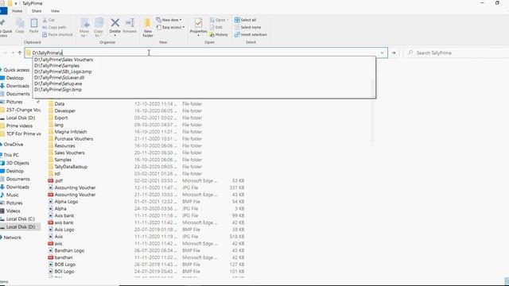The image size is (509, 286).
Task: Select the BOI Logo file
Action: [64, 272]
